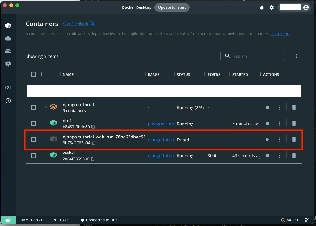
Task: Open the Volumes drive icon in sidebar
Action: click(8, 51)
